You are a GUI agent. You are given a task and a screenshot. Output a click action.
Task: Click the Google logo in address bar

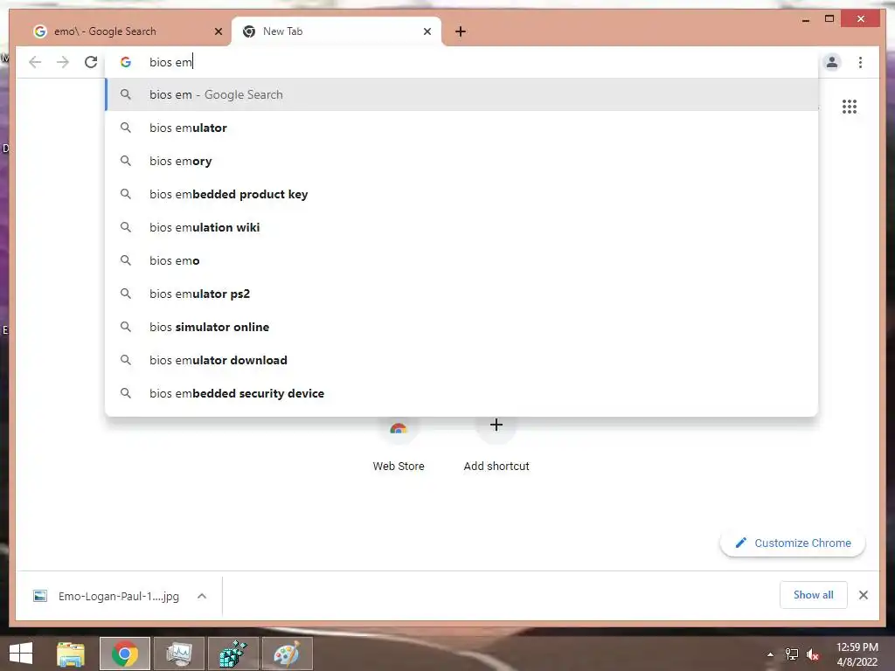coord(126,62)
